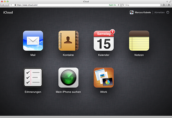
Task: Click the iWork label text
Action: click(103, 92)
